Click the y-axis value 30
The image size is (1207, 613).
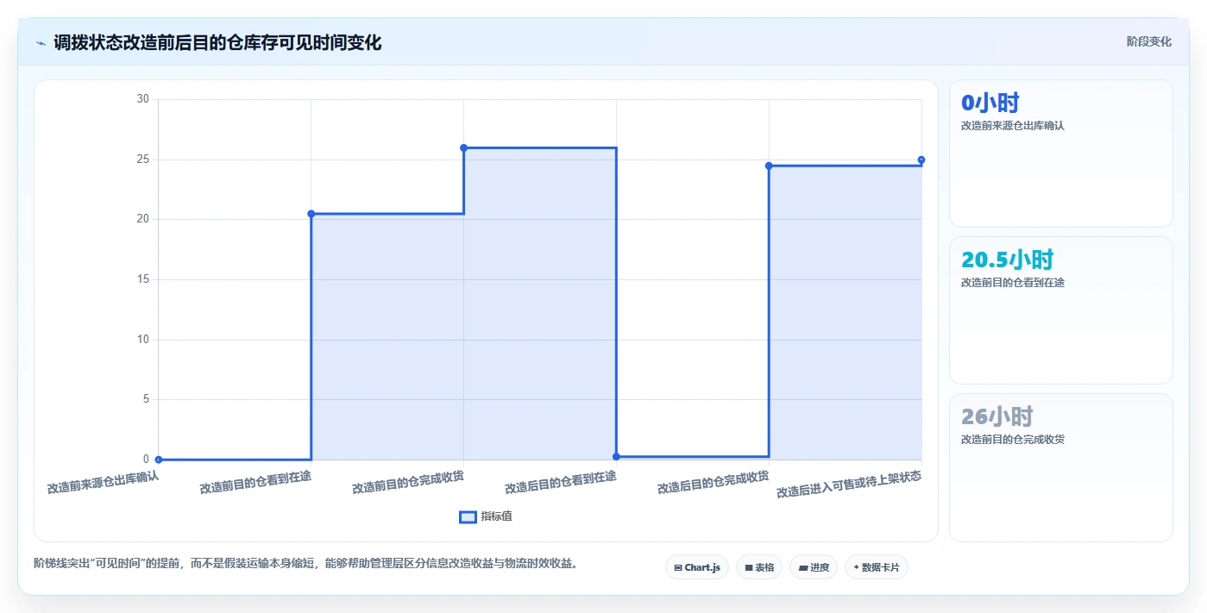point(142,99)
